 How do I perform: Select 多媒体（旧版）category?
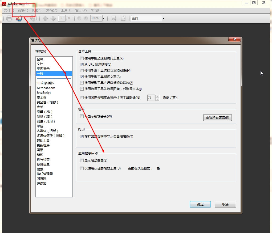pos(54,131)
